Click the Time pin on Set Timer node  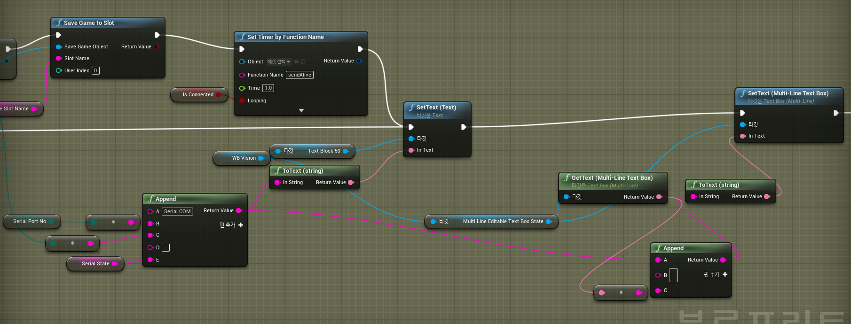coord(242,88)
